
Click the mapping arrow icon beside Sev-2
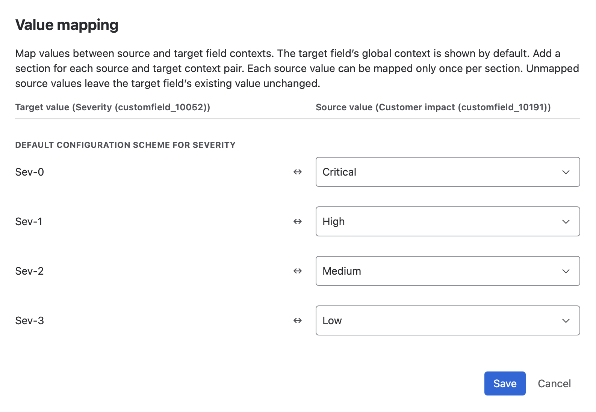click(x=298, y=271)
